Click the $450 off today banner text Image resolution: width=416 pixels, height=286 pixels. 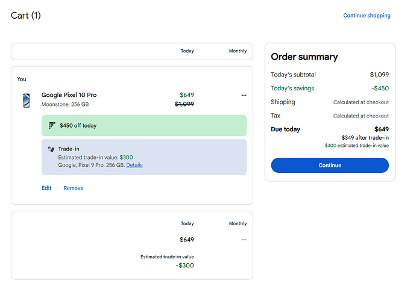pos(78,125)
